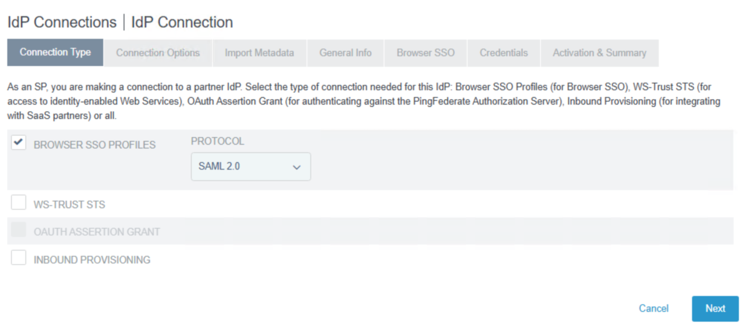The height and width of the screenshot is (329, 751).
Task: Switch to the Connection Type tab
Action: 55,53
